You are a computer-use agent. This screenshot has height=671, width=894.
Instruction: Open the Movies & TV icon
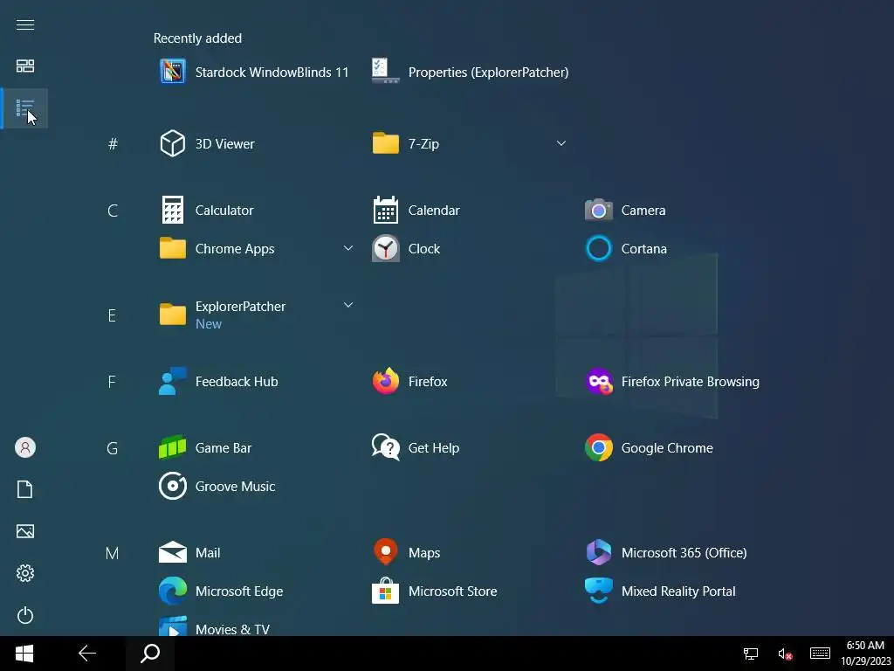pos(172,626)
